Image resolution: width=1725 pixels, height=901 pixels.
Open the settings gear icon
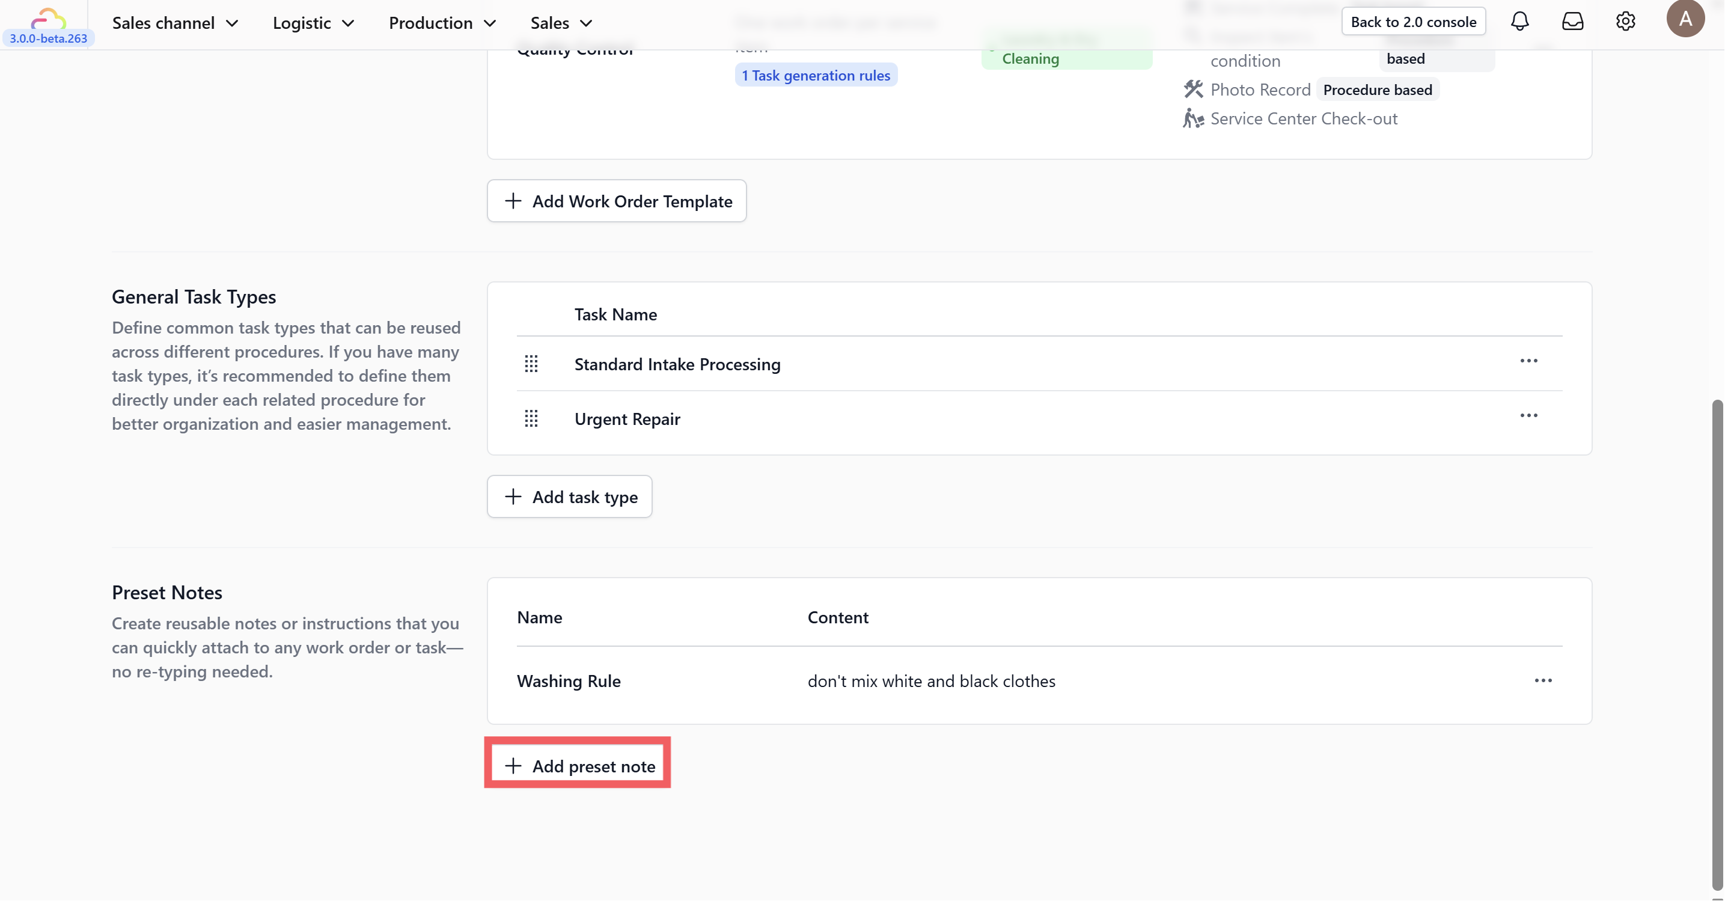pos(1625,22)
